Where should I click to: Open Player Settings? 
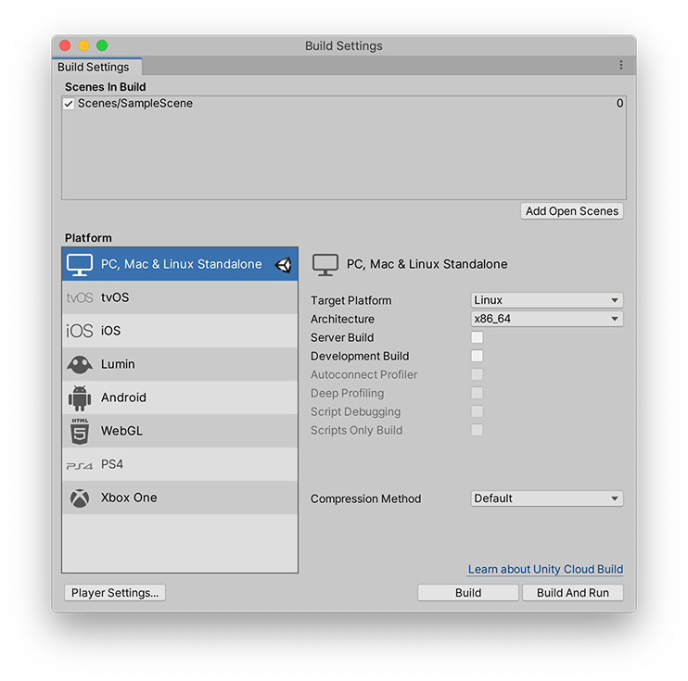pyautogui.click(x=115, y=593)
